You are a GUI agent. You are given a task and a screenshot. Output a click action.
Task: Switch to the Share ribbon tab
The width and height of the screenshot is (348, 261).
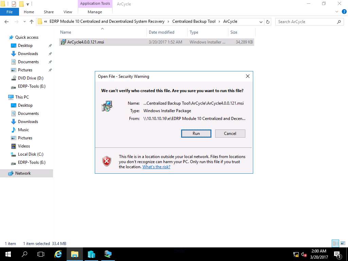(x=49, y=12)
